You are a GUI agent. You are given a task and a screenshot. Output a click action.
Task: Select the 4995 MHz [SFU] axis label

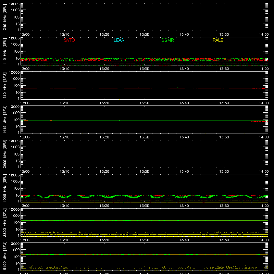point(4,188)
